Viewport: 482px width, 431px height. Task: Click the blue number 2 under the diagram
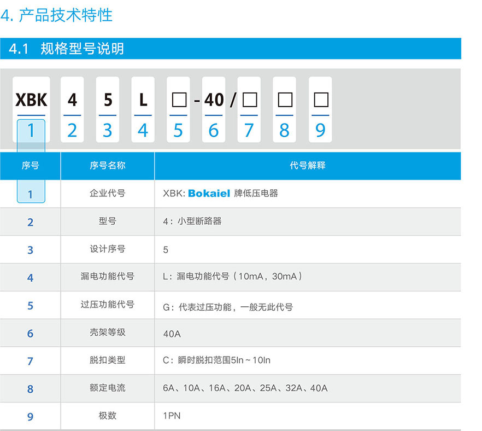click(x=72, y=130)
